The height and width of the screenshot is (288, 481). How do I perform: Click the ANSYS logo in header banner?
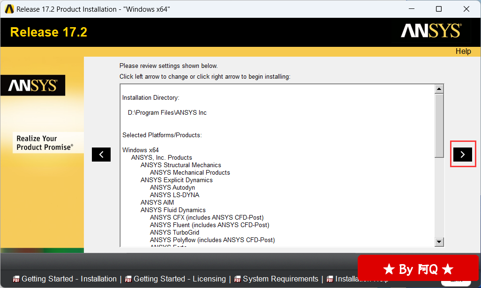point(431,30)
